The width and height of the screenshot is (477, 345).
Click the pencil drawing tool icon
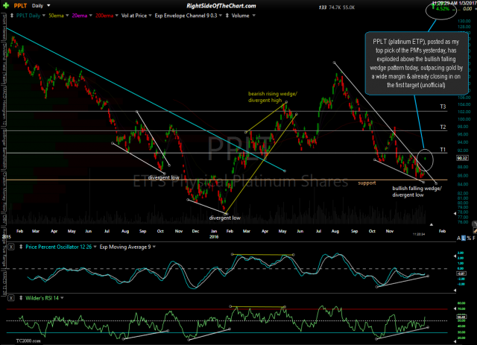(474, 230)
